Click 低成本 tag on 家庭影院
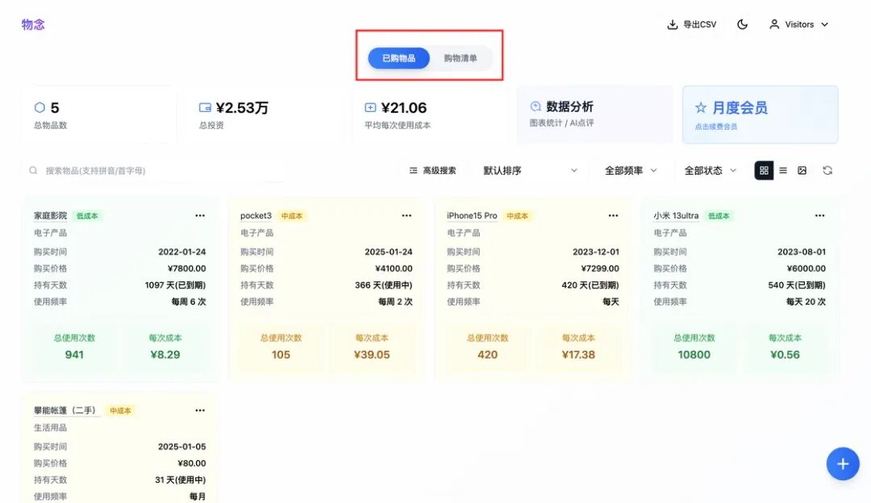 click(x=87, y=216)
